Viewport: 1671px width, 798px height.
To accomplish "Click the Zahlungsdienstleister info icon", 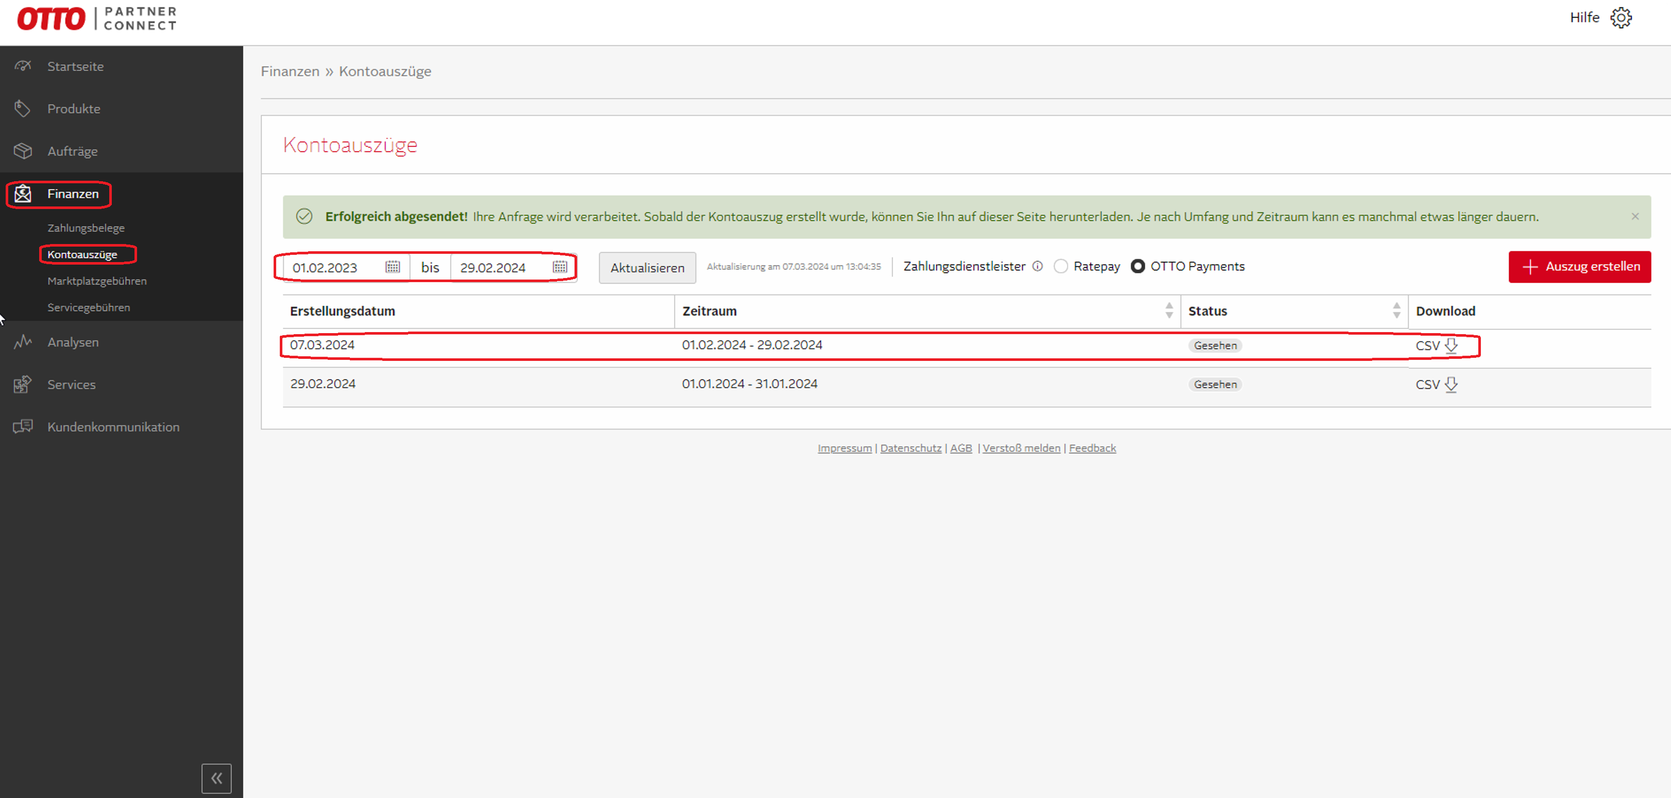I will [1037, 267].
